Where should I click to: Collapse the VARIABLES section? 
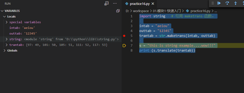tap(2, 11)
